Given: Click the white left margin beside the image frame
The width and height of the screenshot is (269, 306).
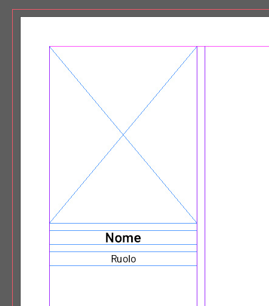Looking at the screenshot, I should pyautogui.click(x=35, y=162).
